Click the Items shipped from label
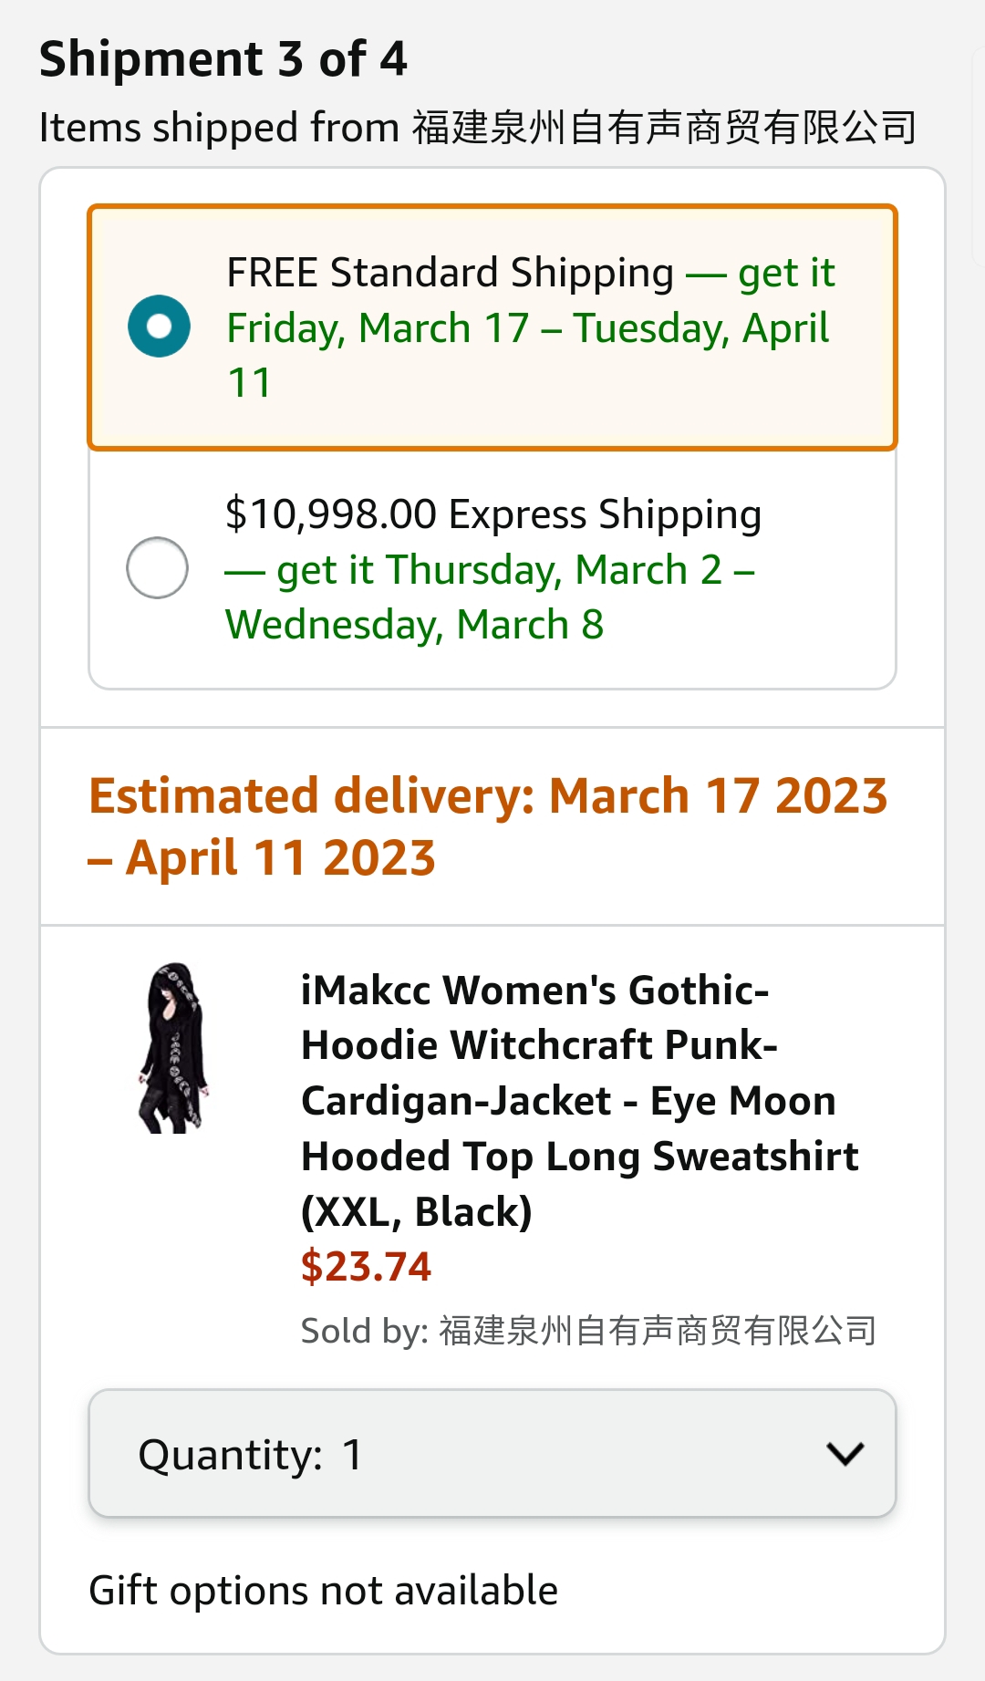 (219, 128)
